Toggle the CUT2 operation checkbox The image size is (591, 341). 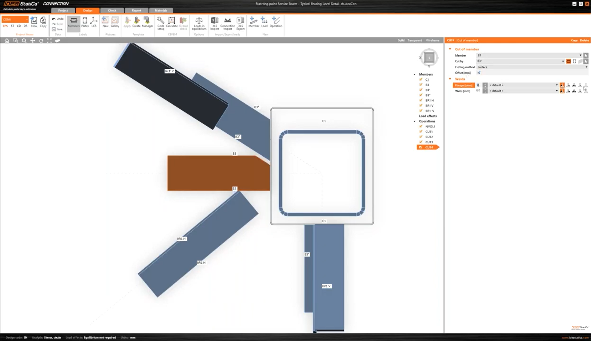[421, 137]
